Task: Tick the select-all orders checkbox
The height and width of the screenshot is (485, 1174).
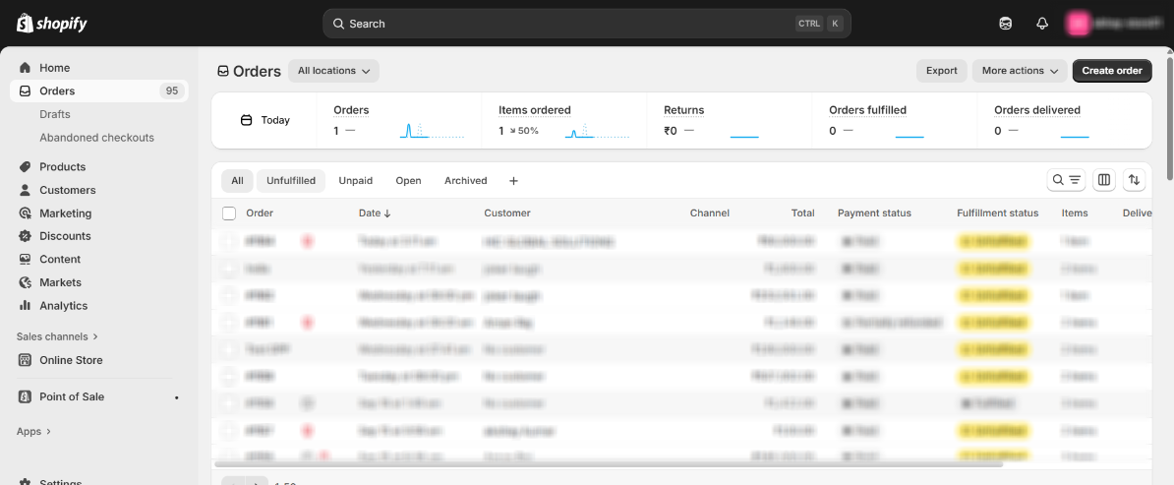Action: 229,213
